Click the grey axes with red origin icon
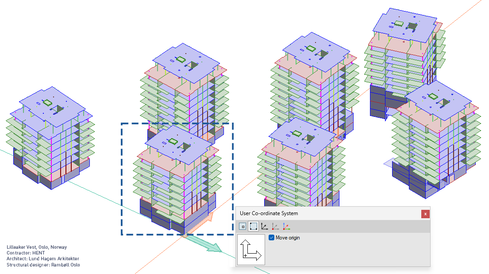 coord(275,226)
